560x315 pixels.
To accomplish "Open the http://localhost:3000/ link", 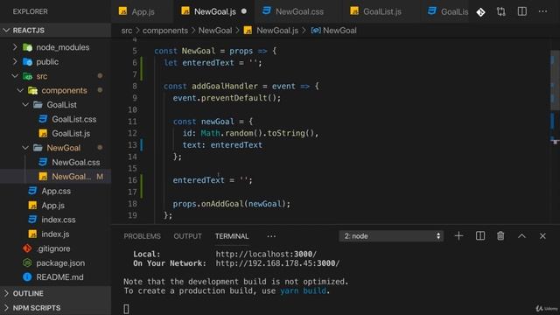I will (266, 254).
